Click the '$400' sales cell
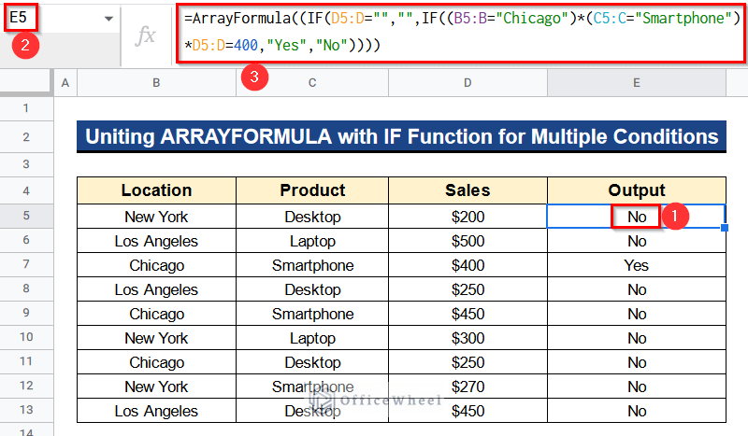Image resolution: width=748 pixels, height=436 pixels. 467,265
